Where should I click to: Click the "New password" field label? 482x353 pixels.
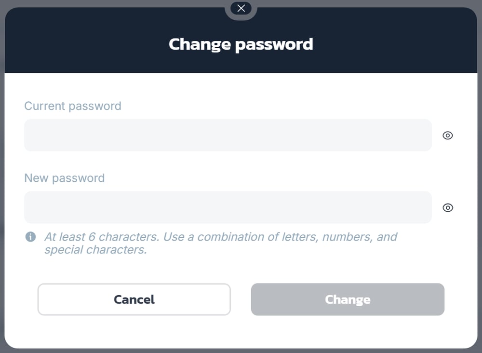tap(65, 178)
